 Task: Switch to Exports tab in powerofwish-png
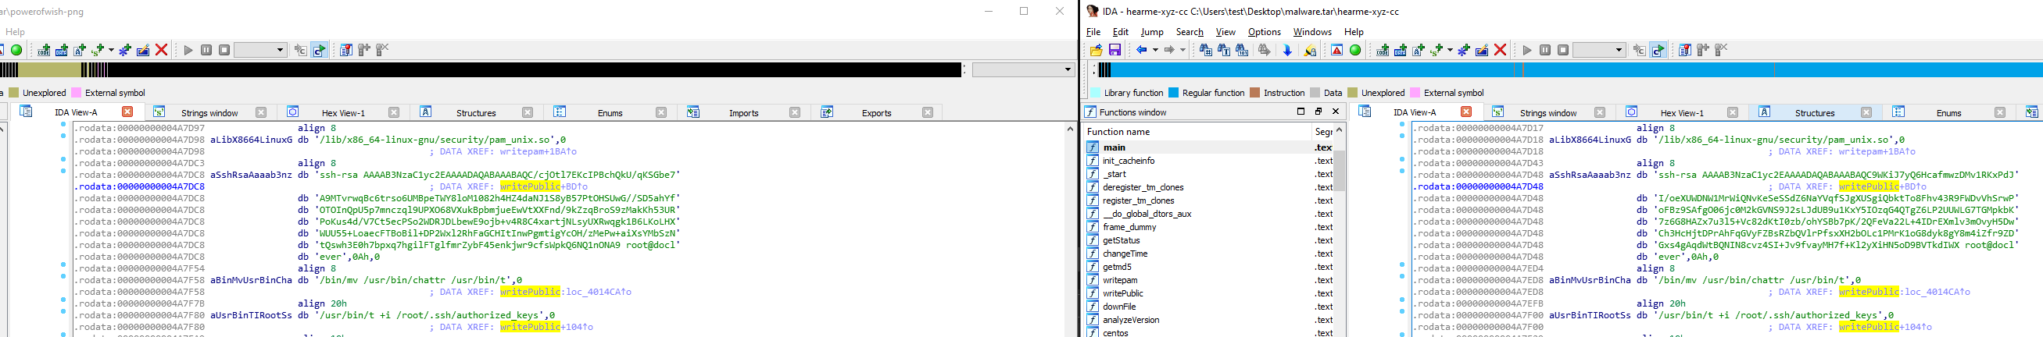[x=876, y=112]
